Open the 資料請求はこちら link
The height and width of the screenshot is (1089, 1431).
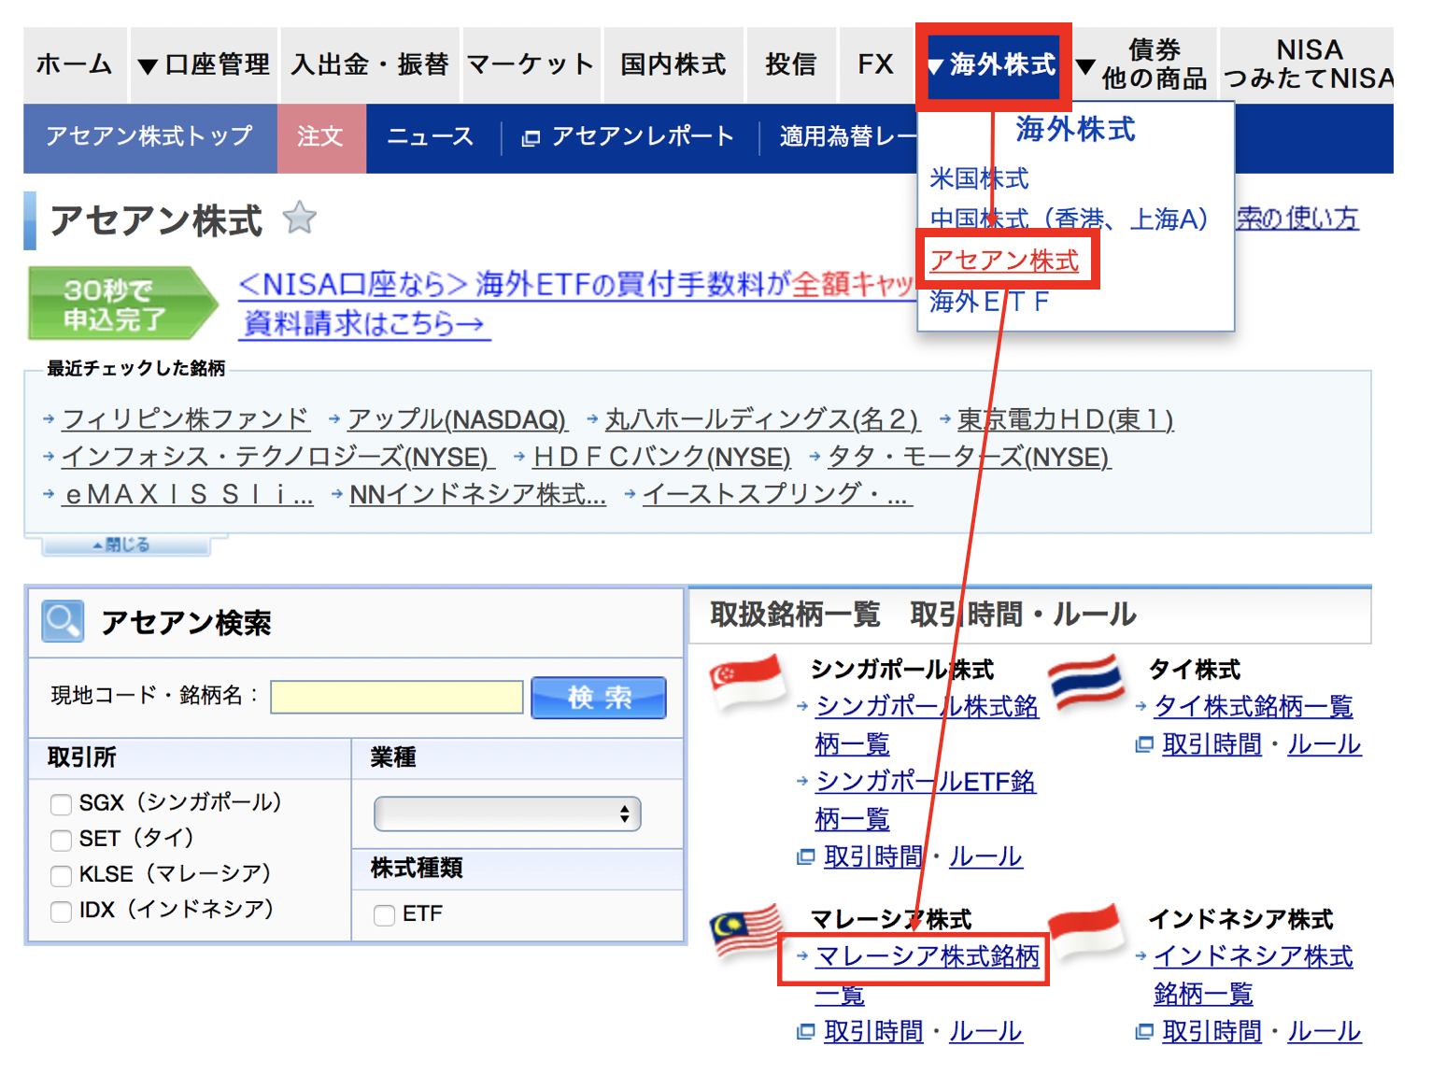pyautogui.click(x=366, y=324)
